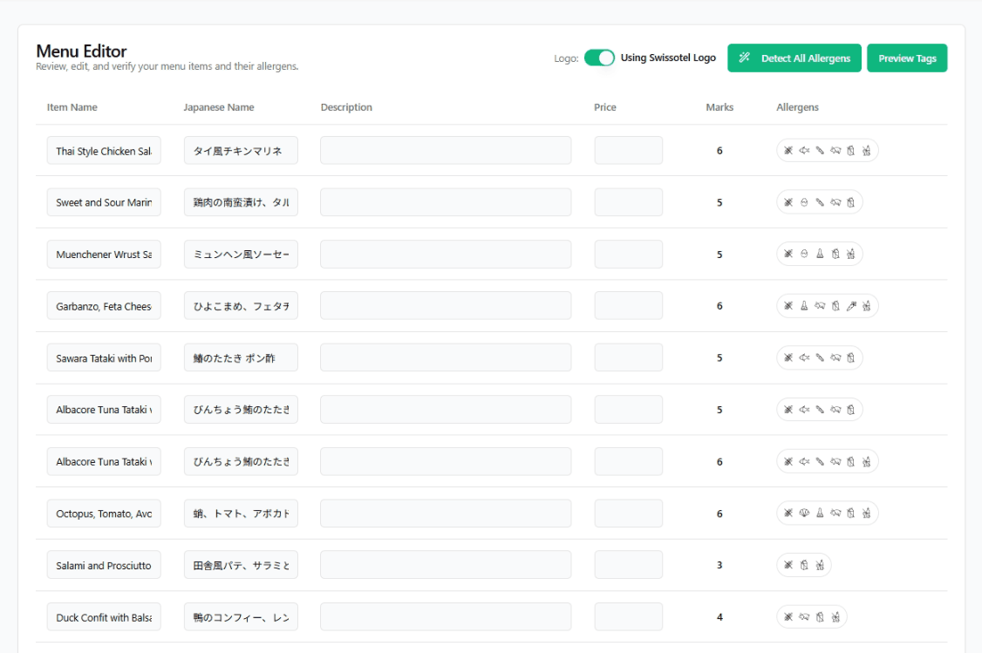
Task: Click milk carton icon in Sweet and Sour row
Action: 851,202
